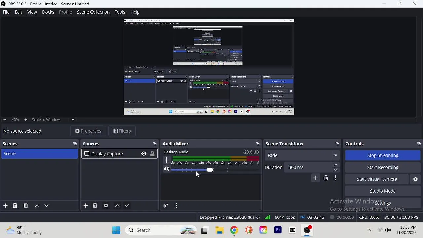Open the Tools menu
The height and width of the screenshot is (238, 423).
pyautogui.click(x=120, y=12)
